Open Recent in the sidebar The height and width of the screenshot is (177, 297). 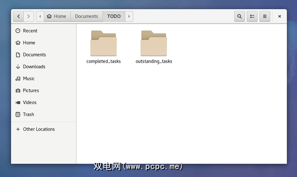point(43,31)
